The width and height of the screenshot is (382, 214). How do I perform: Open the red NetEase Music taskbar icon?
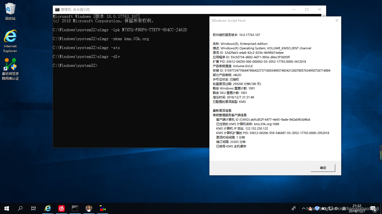coord(62,208)
